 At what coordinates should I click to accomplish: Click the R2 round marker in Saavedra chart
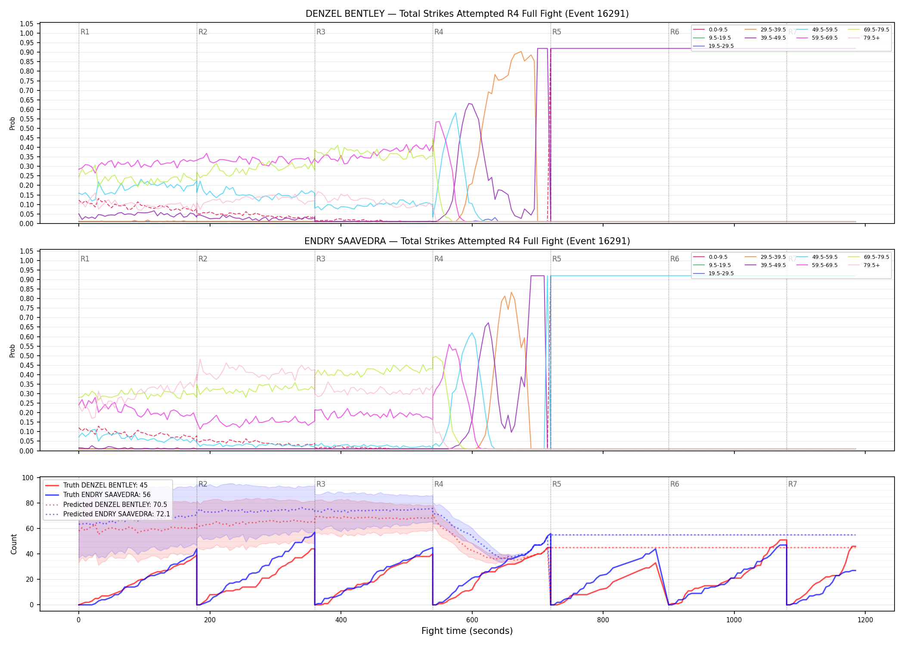click(203, 259)
